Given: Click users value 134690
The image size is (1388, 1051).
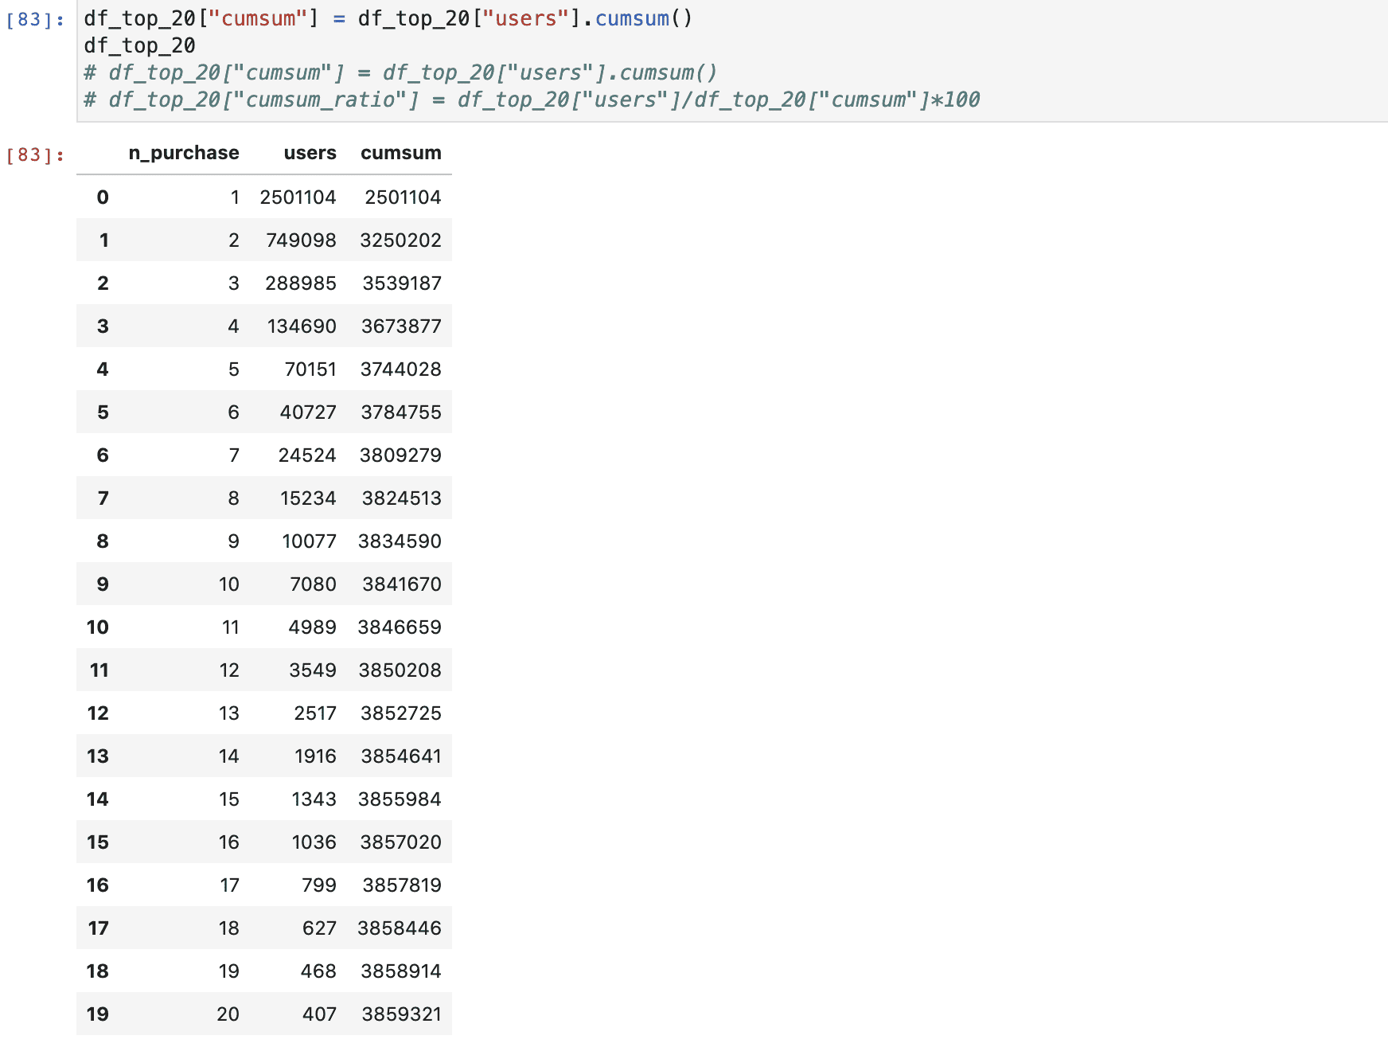Looking at the screenshot, I should pos(302,326).
